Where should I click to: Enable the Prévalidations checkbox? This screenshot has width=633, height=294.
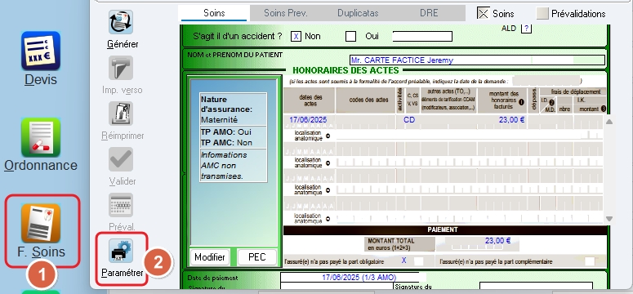pos(542,13)
